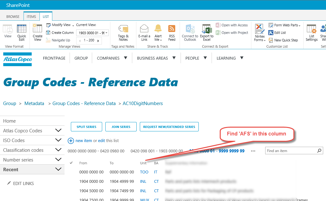Screen dimensions: 326x201
Task: Expand the BUSINESS AREAS menu arrow
Action: click(174, 58)
